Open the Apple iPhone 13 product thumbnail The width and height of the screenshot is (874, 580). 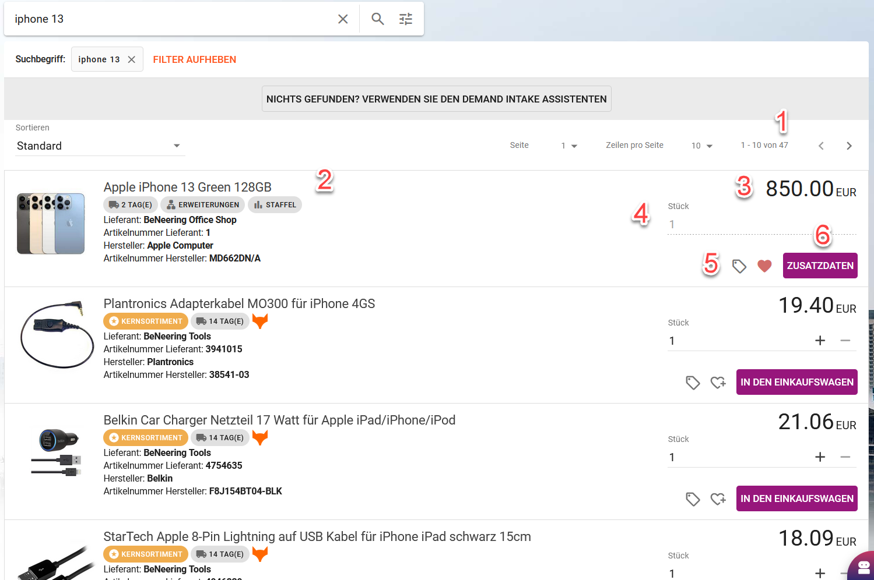point(51,224)
